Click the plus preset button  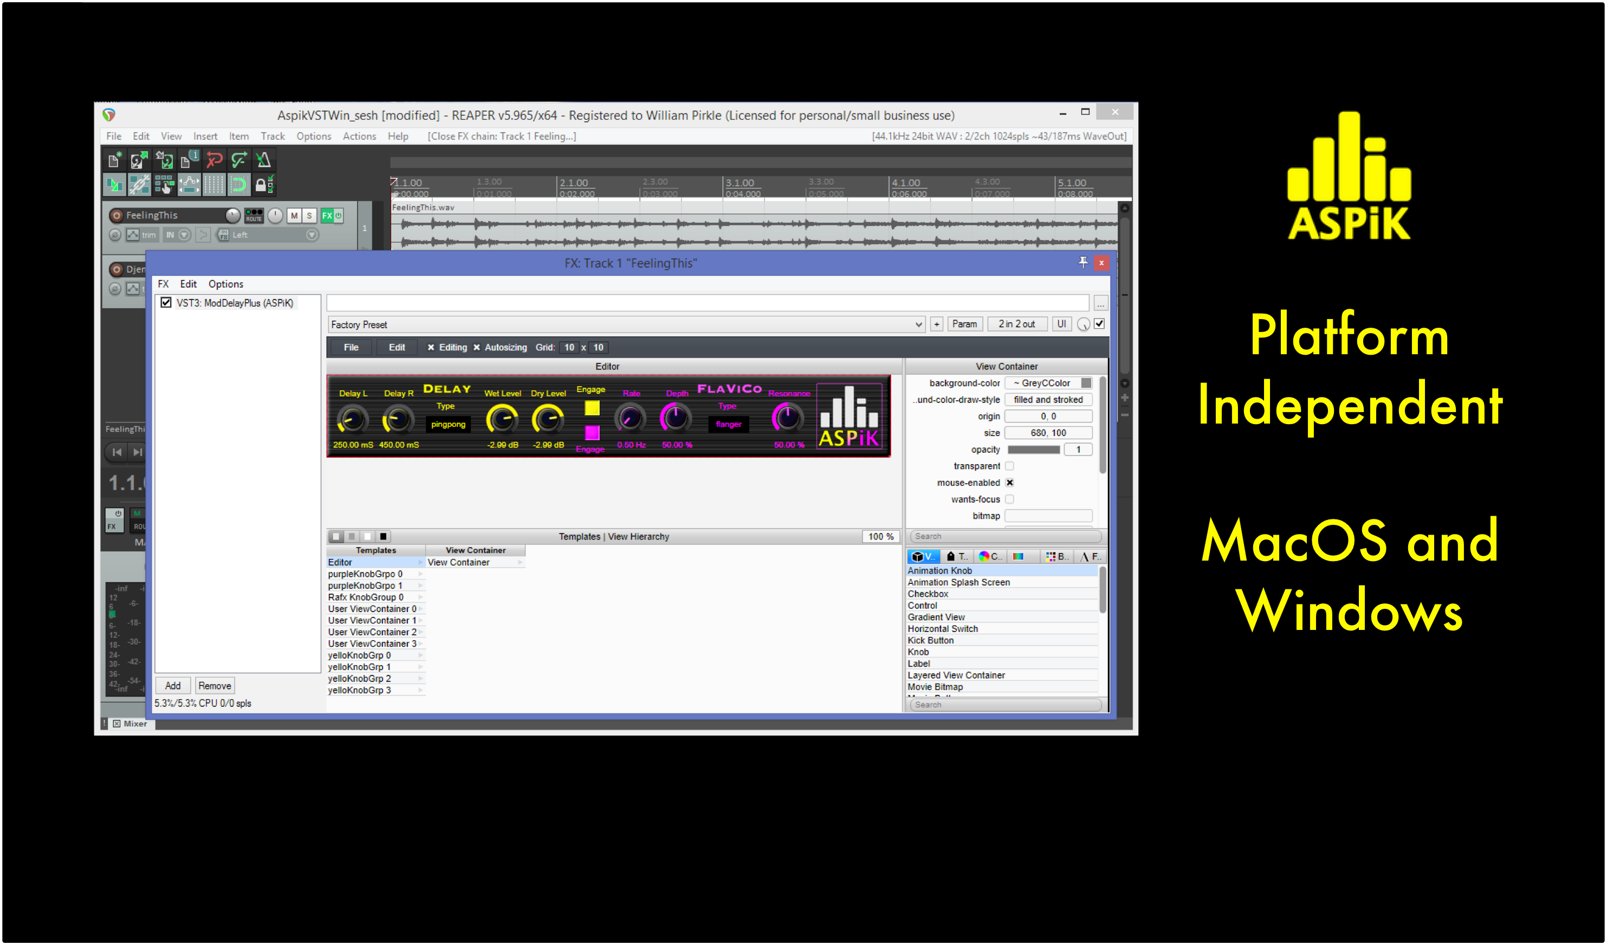936,324
